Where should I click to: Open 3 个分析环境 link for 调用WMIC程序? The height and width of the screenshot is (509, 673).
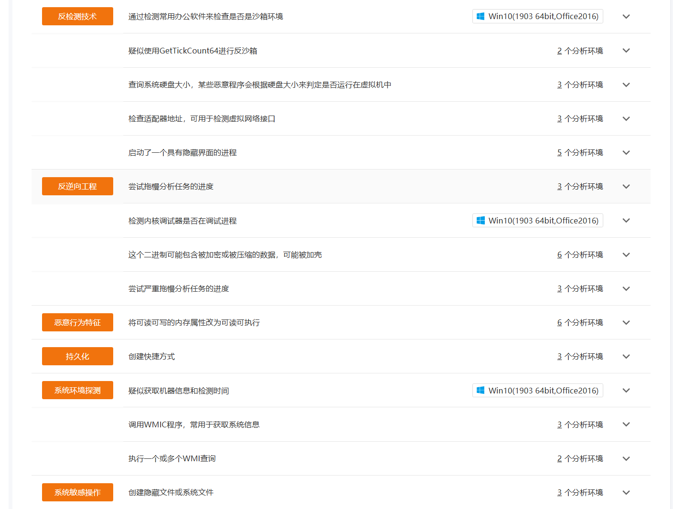pos(580,424)
